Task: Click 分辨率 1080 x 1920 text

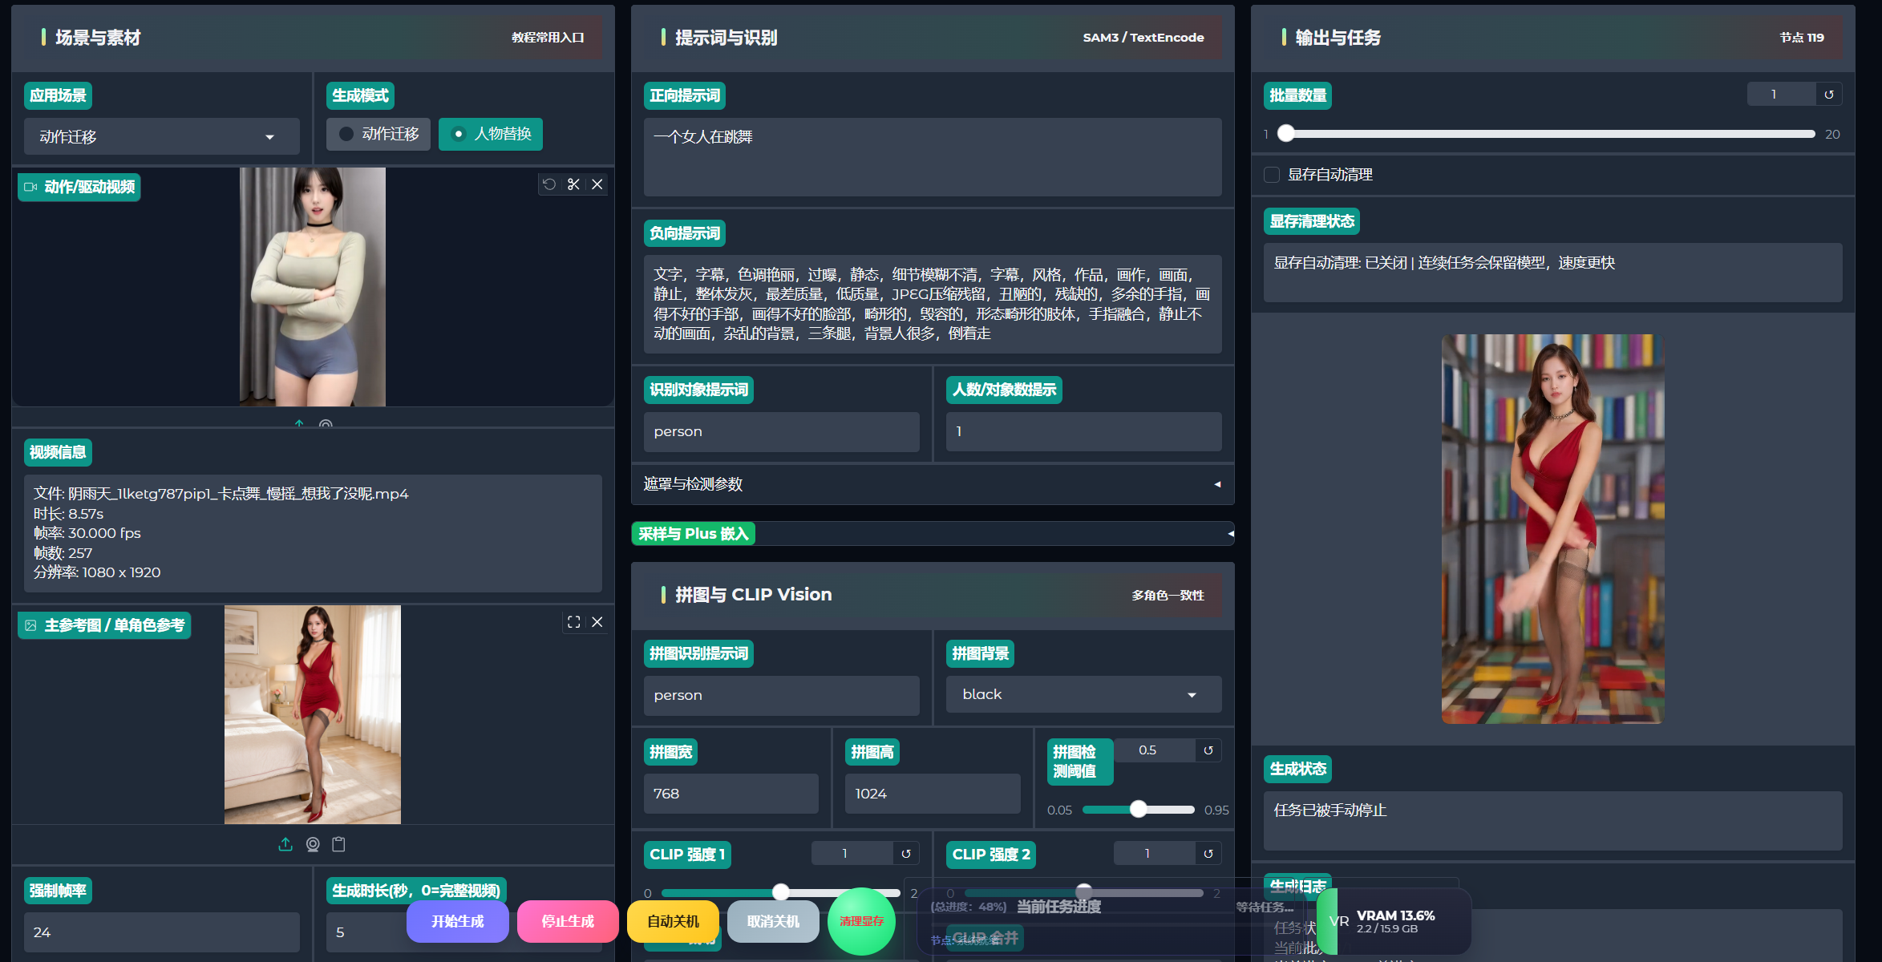Action: pos(97,572)
